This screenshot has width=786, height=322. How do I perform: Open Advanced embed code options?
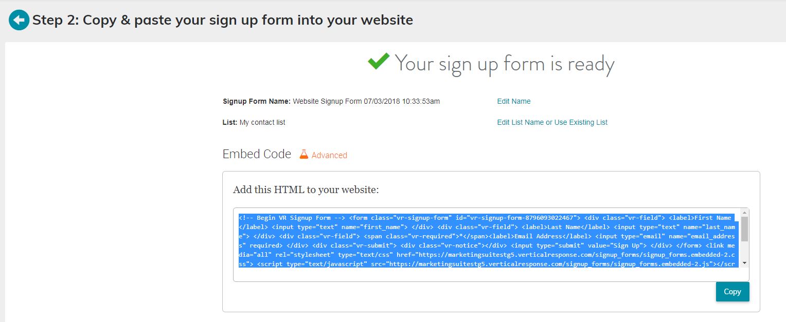pyautogui.click(x=328, y=154)
